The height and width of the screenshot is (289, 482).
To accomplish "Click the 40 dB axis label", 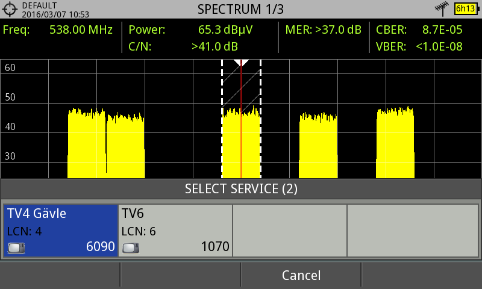I will 10,126.
